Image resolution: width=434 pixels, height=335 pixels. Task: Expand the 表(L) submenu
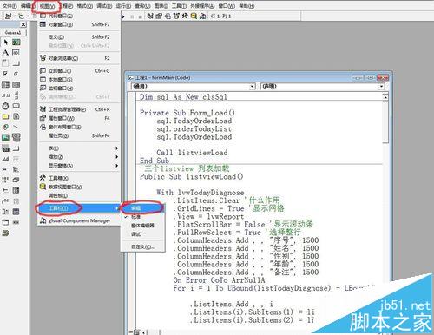79,148
